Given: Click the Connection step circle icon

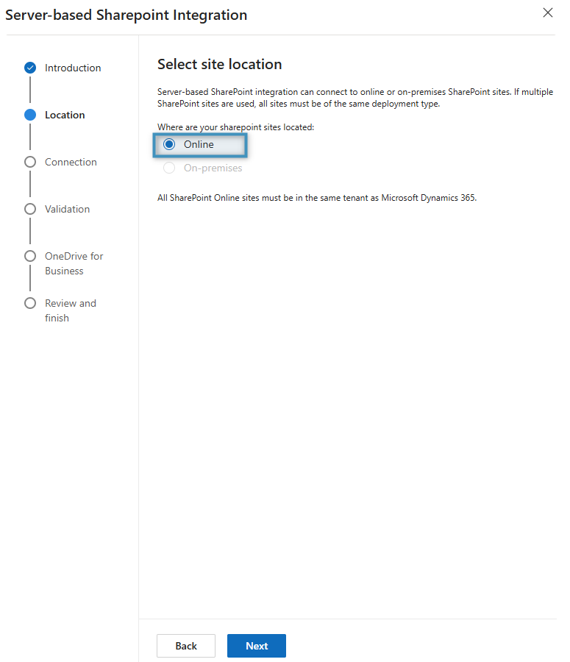Looking at the screenshot, I should (x=30, y=162).
